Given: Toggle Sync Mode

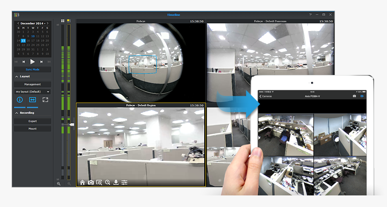Looking at the screenshot, I should [32, 69].
